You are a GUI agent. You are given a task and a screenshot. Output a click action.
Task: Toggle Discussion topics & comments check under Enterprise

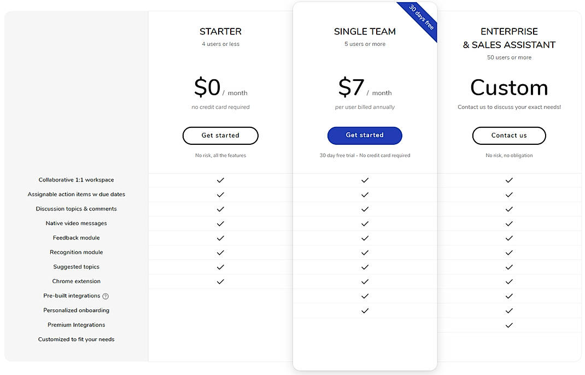pos(509,209)
